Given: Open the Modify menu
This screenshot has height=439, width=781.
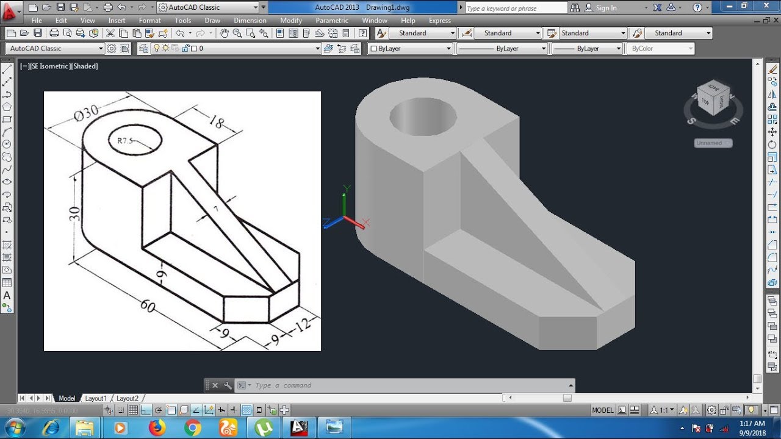Looking at the screenshot, I should click(291, 20).
